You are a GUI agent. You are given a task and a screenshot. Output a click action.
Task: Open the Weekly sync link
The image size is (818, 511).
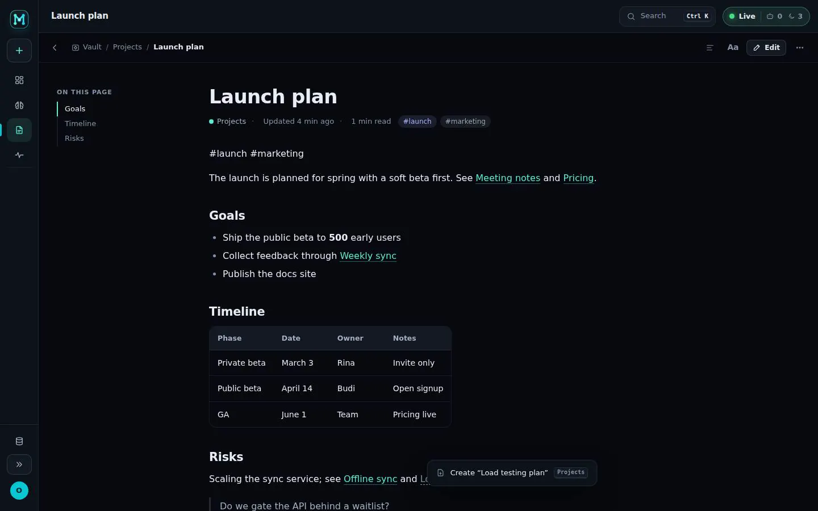(368, 256)
